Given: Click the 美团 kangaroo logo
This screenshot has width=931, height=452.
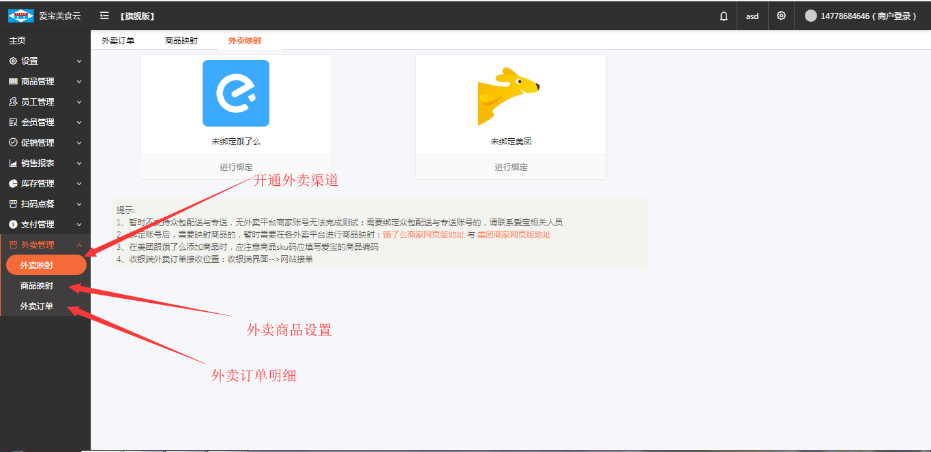Looking at the screenshot, I should pos(509,95).
